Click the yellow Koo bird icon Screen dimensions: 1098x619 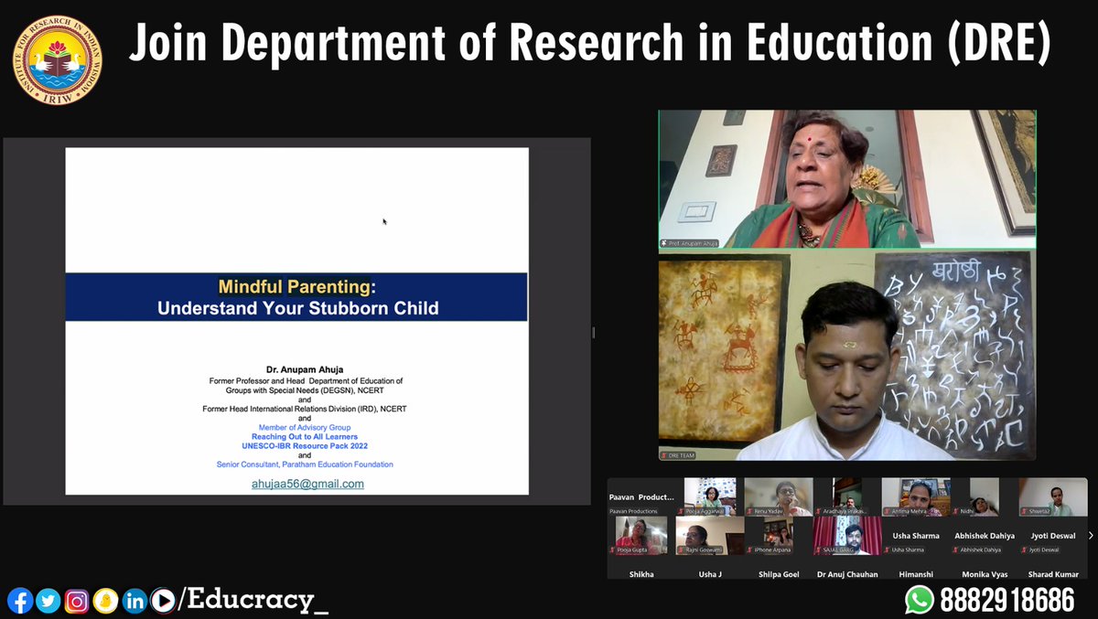tap(105, 601)
